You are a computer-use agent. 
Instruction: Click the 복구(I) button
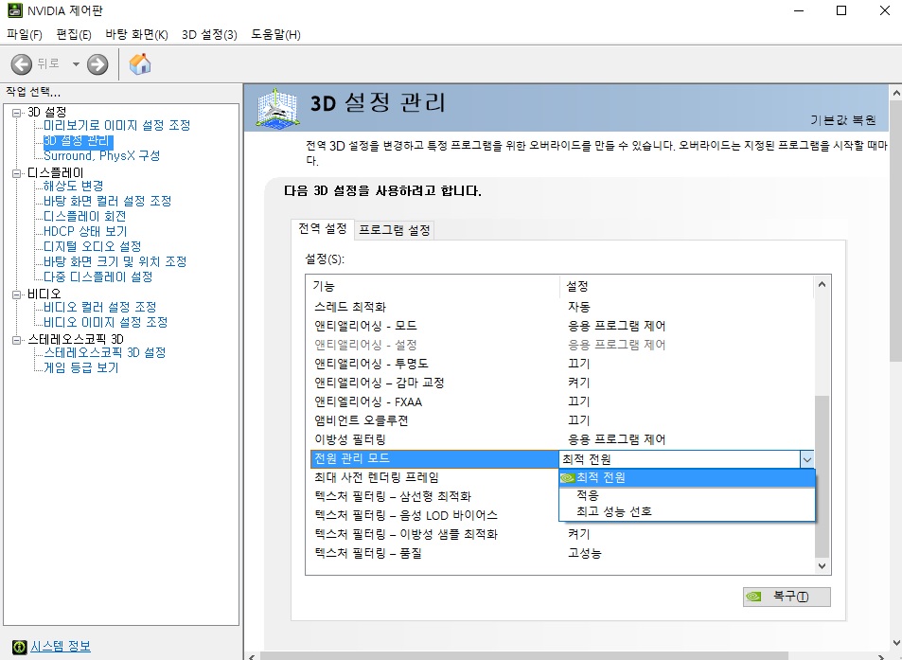[787, 597]
